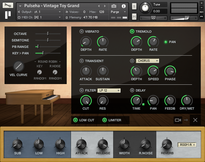Adjust the SEMITONE slider

point(48,40)
